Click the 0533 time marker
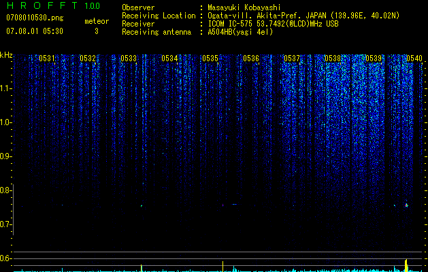Viewport: 428px width, 272px height. click(129, 58)
